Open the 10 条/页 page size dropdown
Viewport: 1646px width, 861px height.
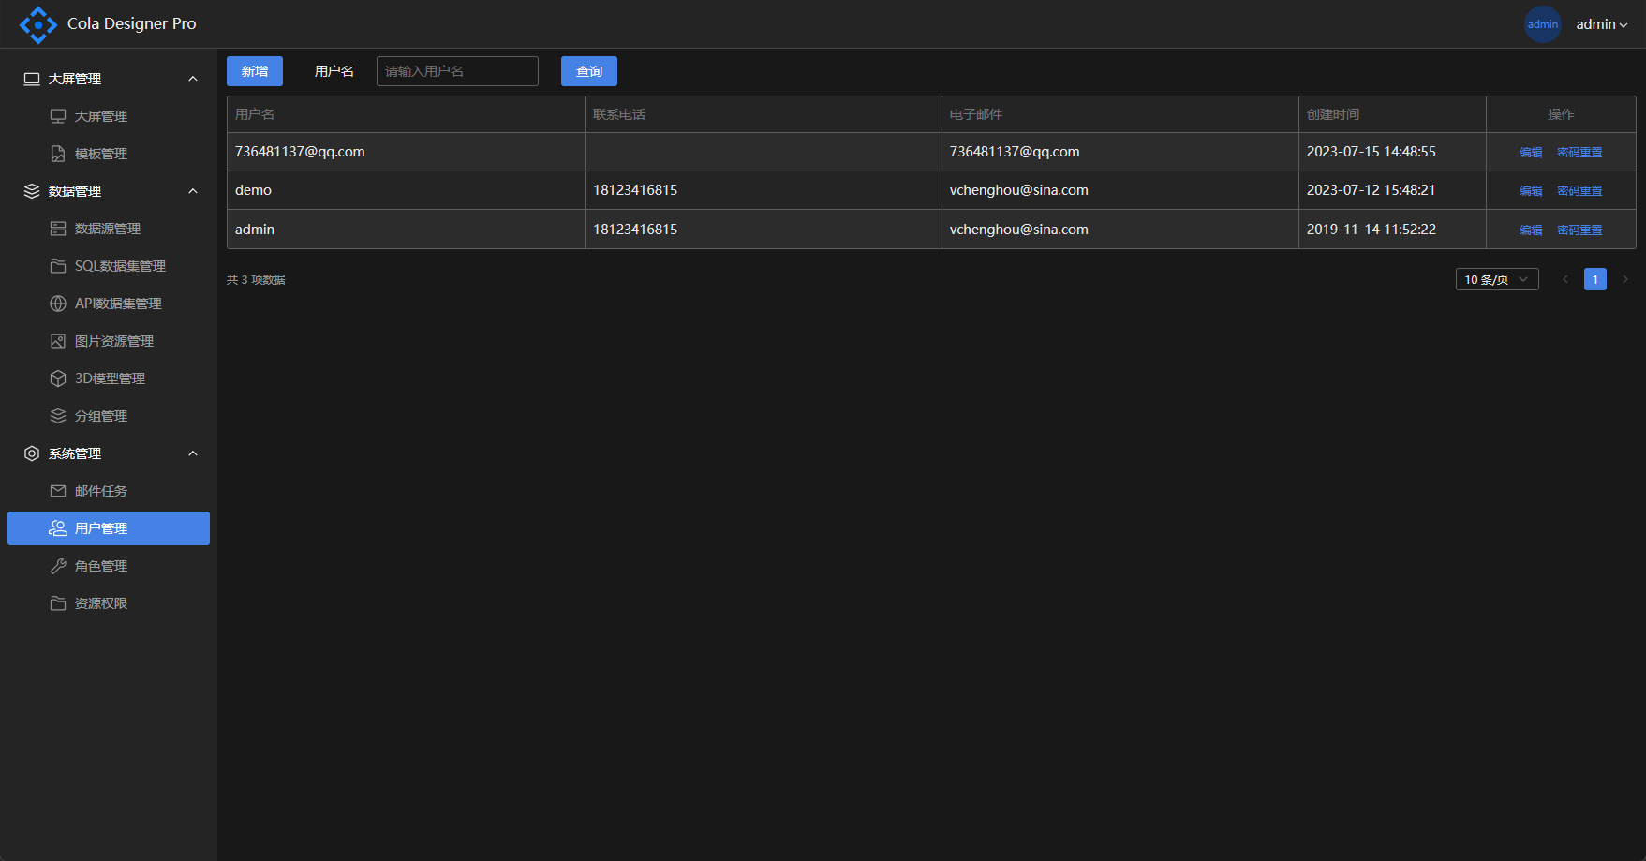tap(1496, 279)
